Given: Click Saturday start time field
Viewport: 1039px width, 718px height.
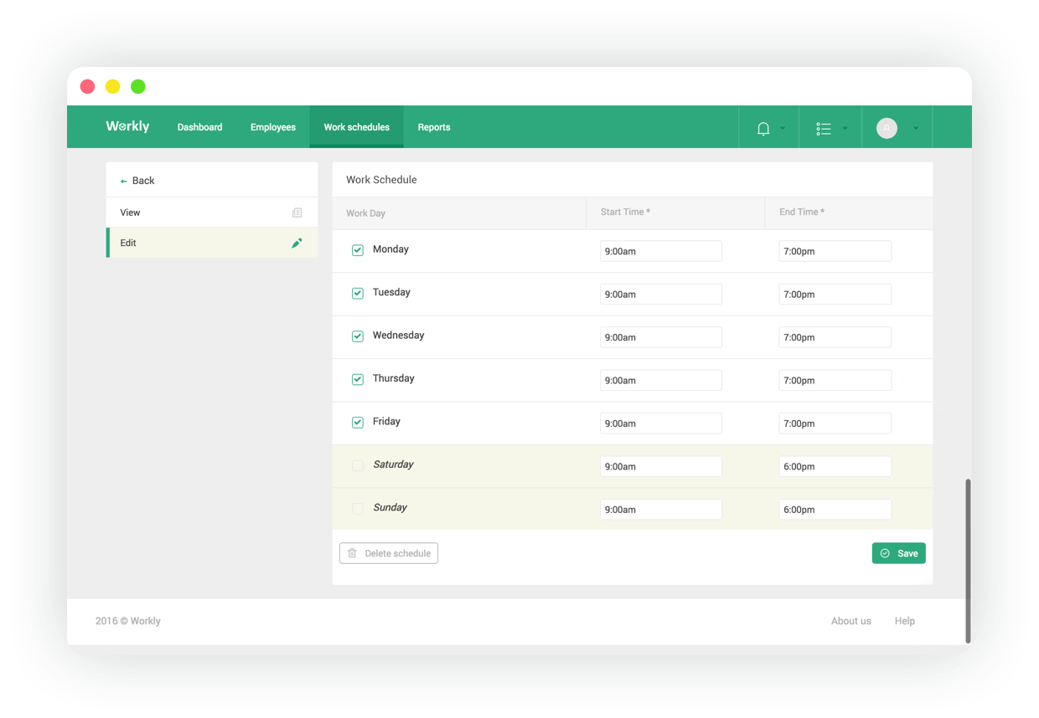Looking at the screenshot, I should point(661,466).
